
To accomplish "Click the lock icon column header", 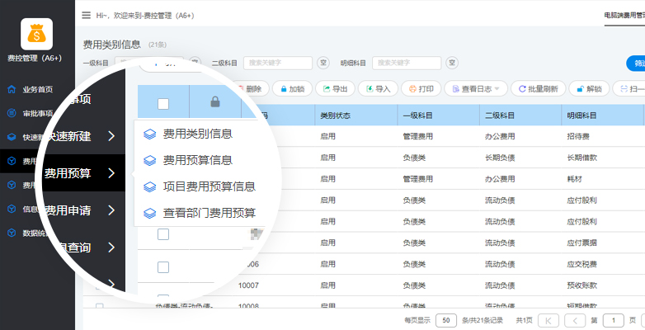I will (x=214, y=102).
